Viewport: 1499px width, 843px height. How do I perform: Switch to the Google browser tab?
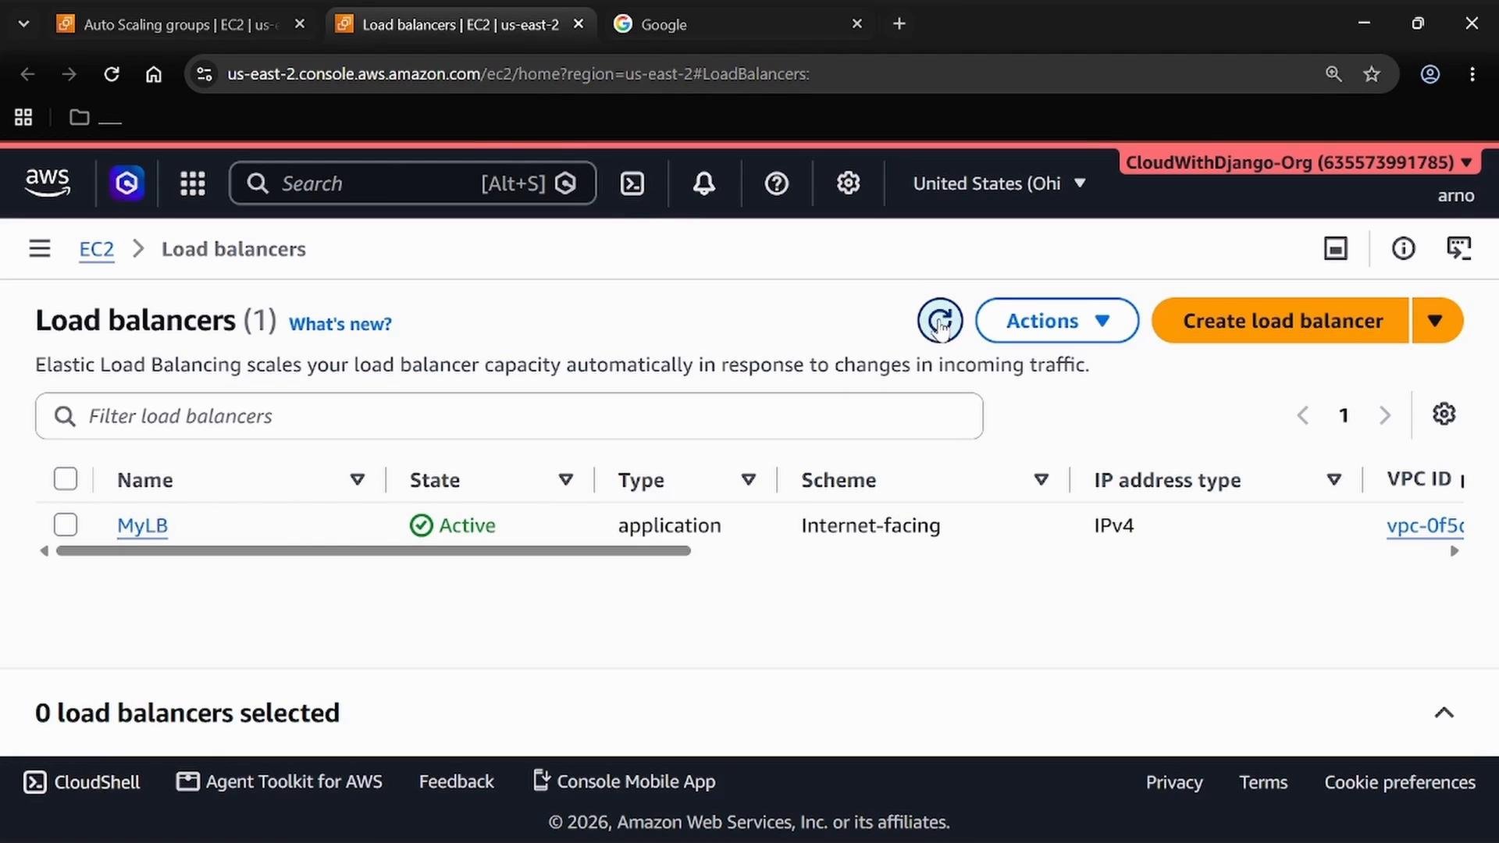(x=738, y=24)
